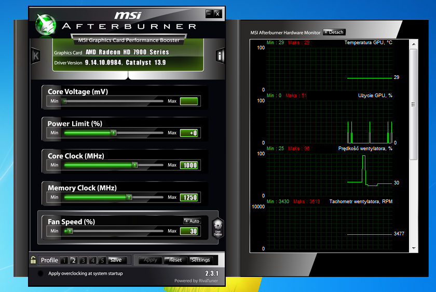Click the Core Voltage value field
436x292 pixels.
click(189, 101)
